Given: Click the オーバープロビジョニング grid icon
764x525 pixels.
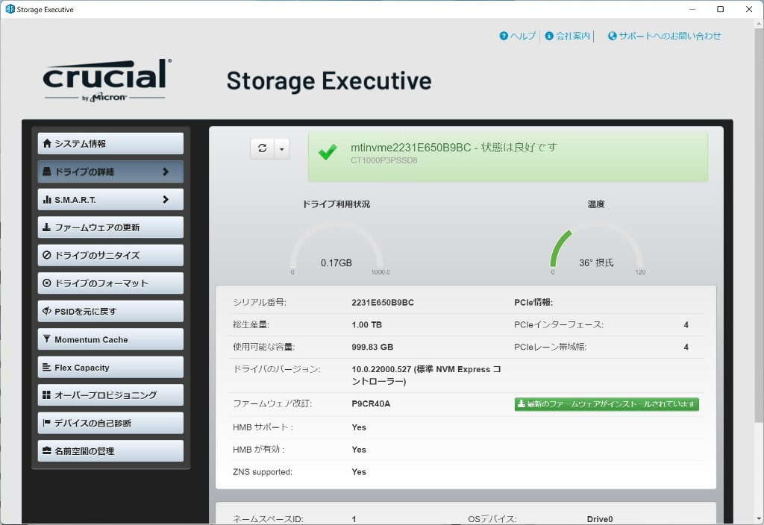Looking at the screenshot, I should click(x=47, y=395).
